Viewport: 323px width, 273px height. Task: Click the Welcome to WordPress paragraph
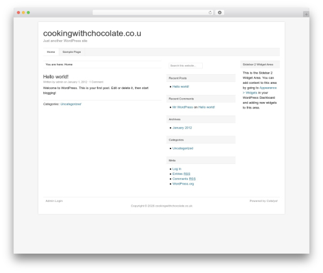[96, 90]
